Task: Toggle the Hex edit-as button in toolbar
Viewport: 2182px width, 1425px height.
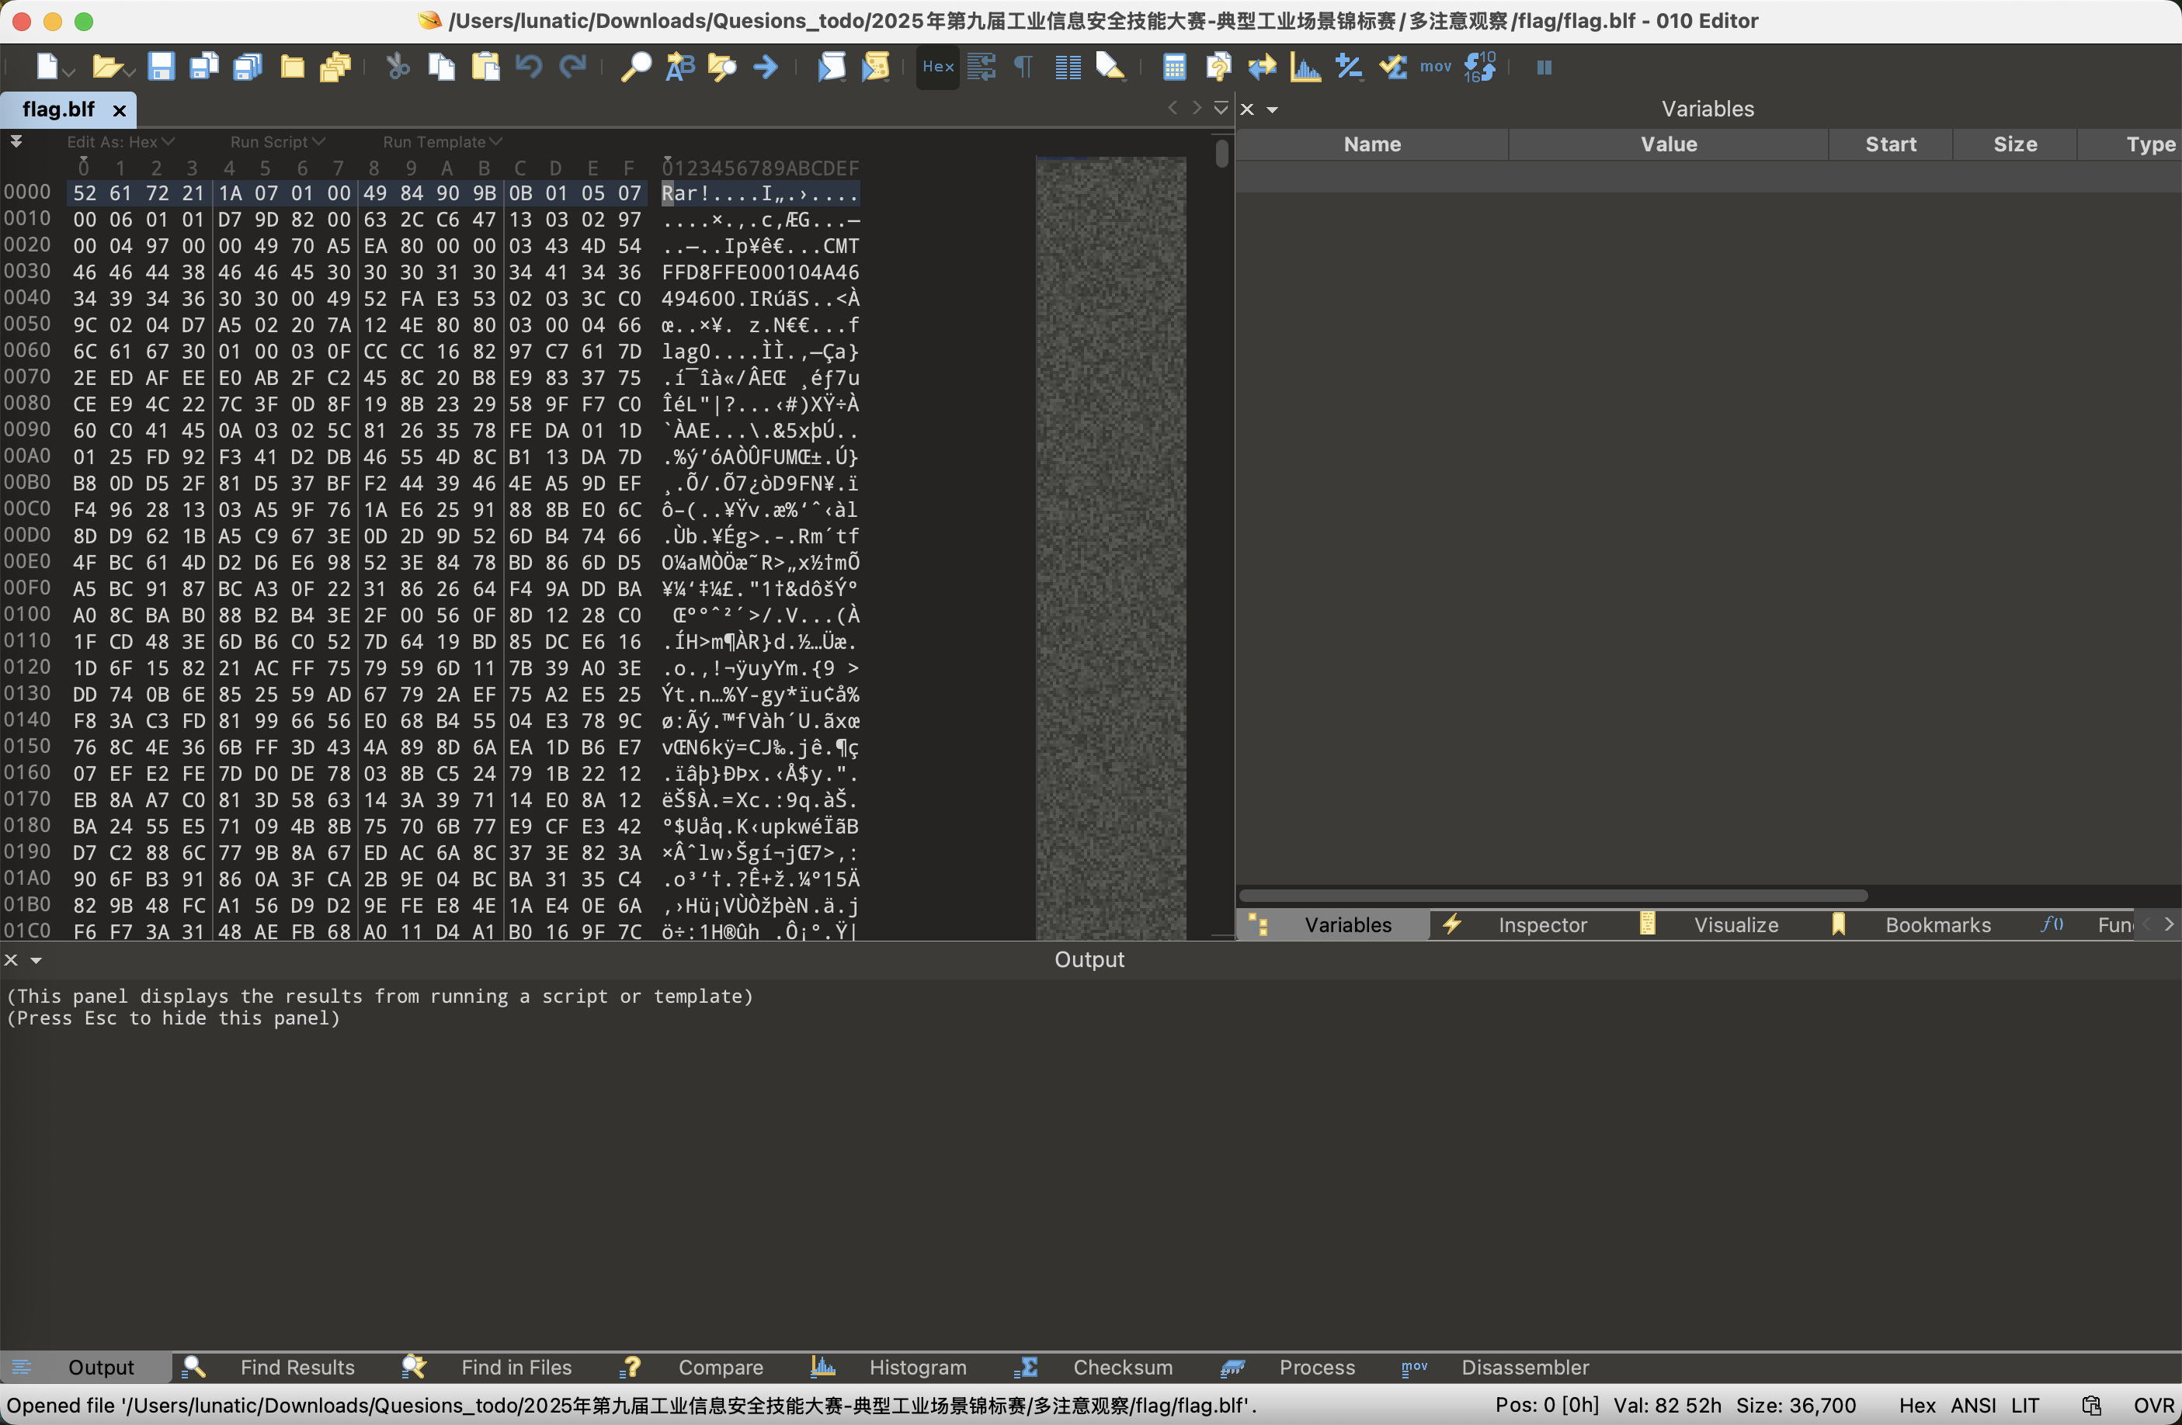Action: tap(938, 66)
